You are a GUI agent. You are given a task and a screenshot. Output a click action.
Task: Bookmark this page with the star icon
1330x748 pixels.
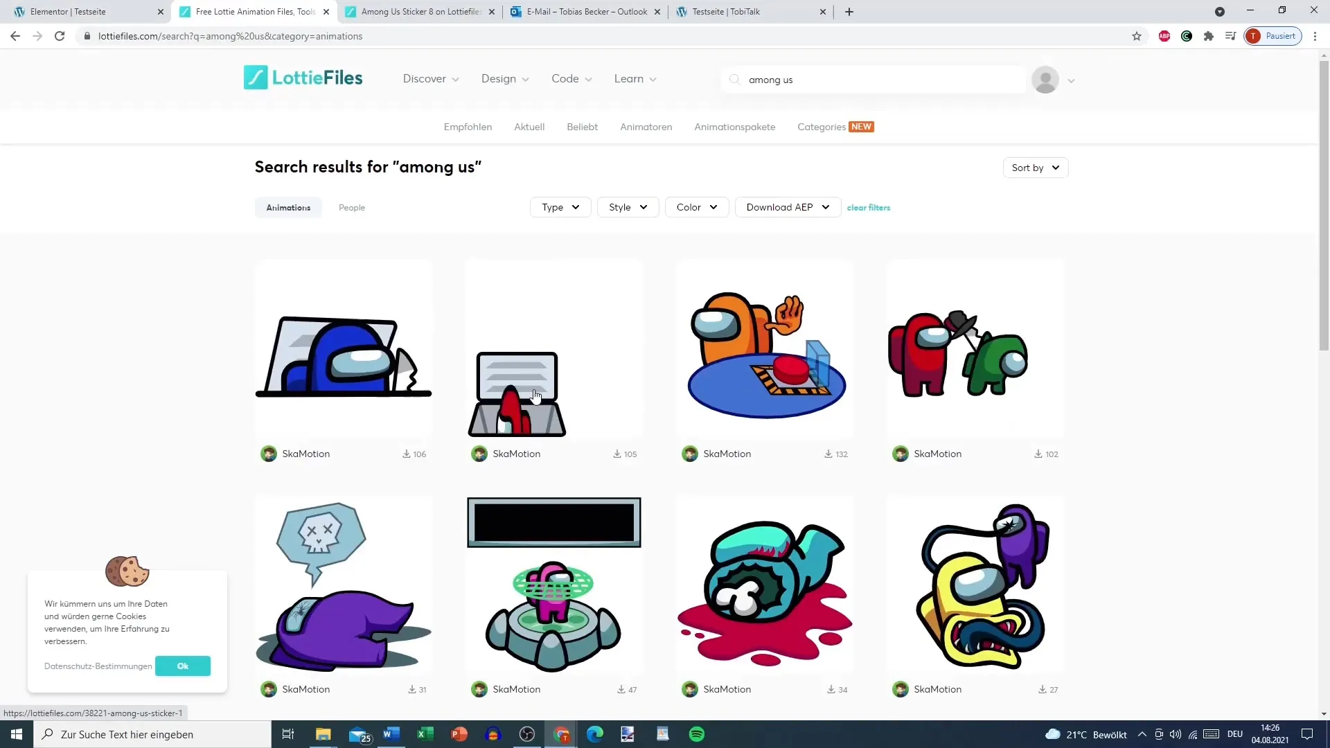1137,36
